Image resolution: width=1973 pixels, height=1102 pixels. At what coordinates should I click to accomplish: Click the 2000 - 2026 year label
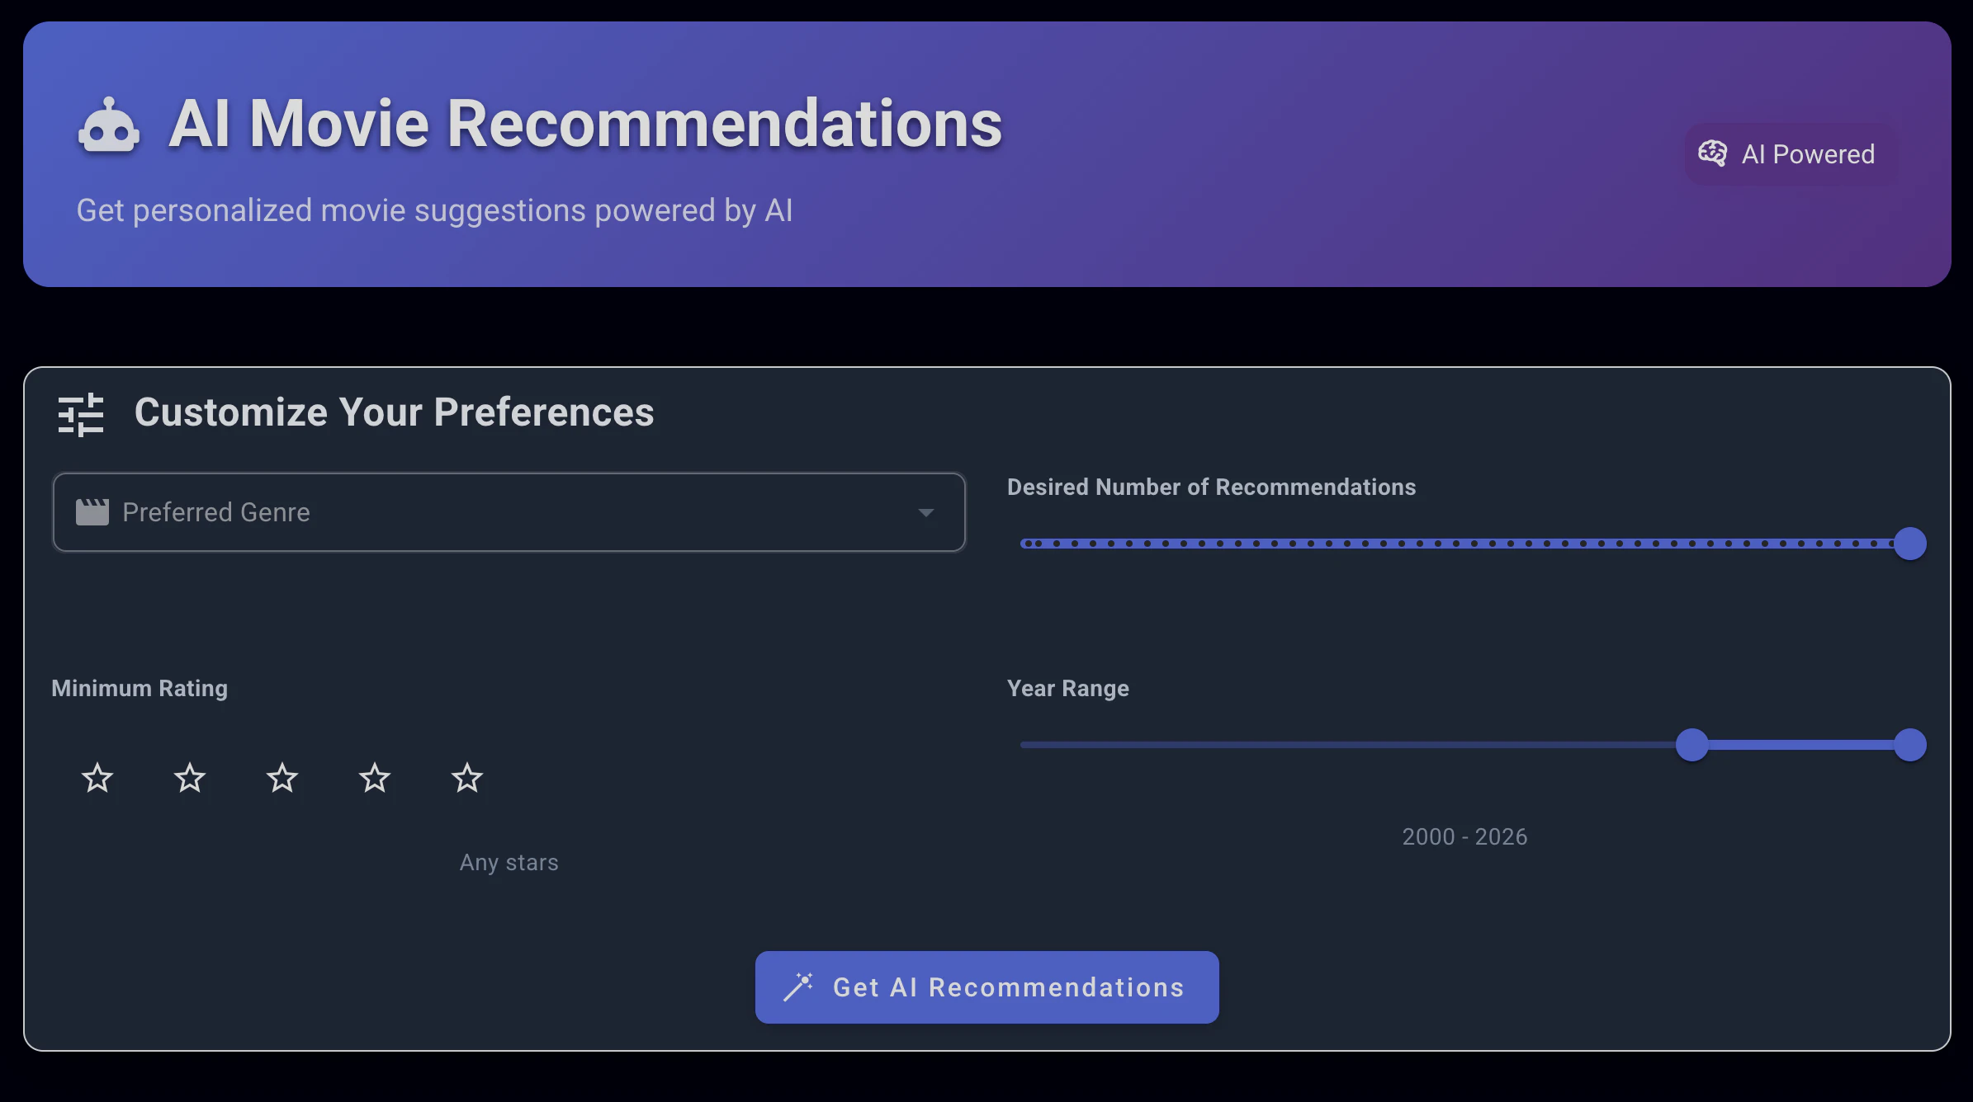(x=1464, y=836)
